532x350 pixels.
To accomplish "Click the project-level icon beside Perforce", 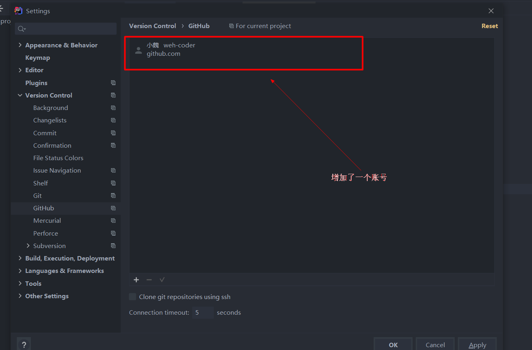I will [x=113, y=233].
